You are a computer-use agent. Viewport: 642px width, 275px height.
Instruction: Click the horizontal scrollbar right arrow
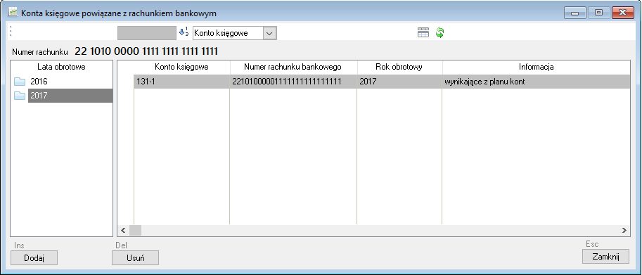[x=624, y=231]
